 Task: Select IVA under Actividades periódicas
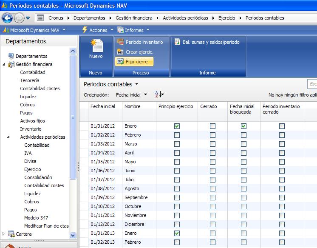click(x=28, y=153)
